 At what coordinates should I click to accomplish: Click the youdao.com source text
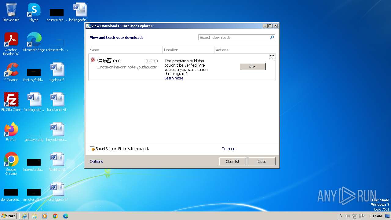127,67
